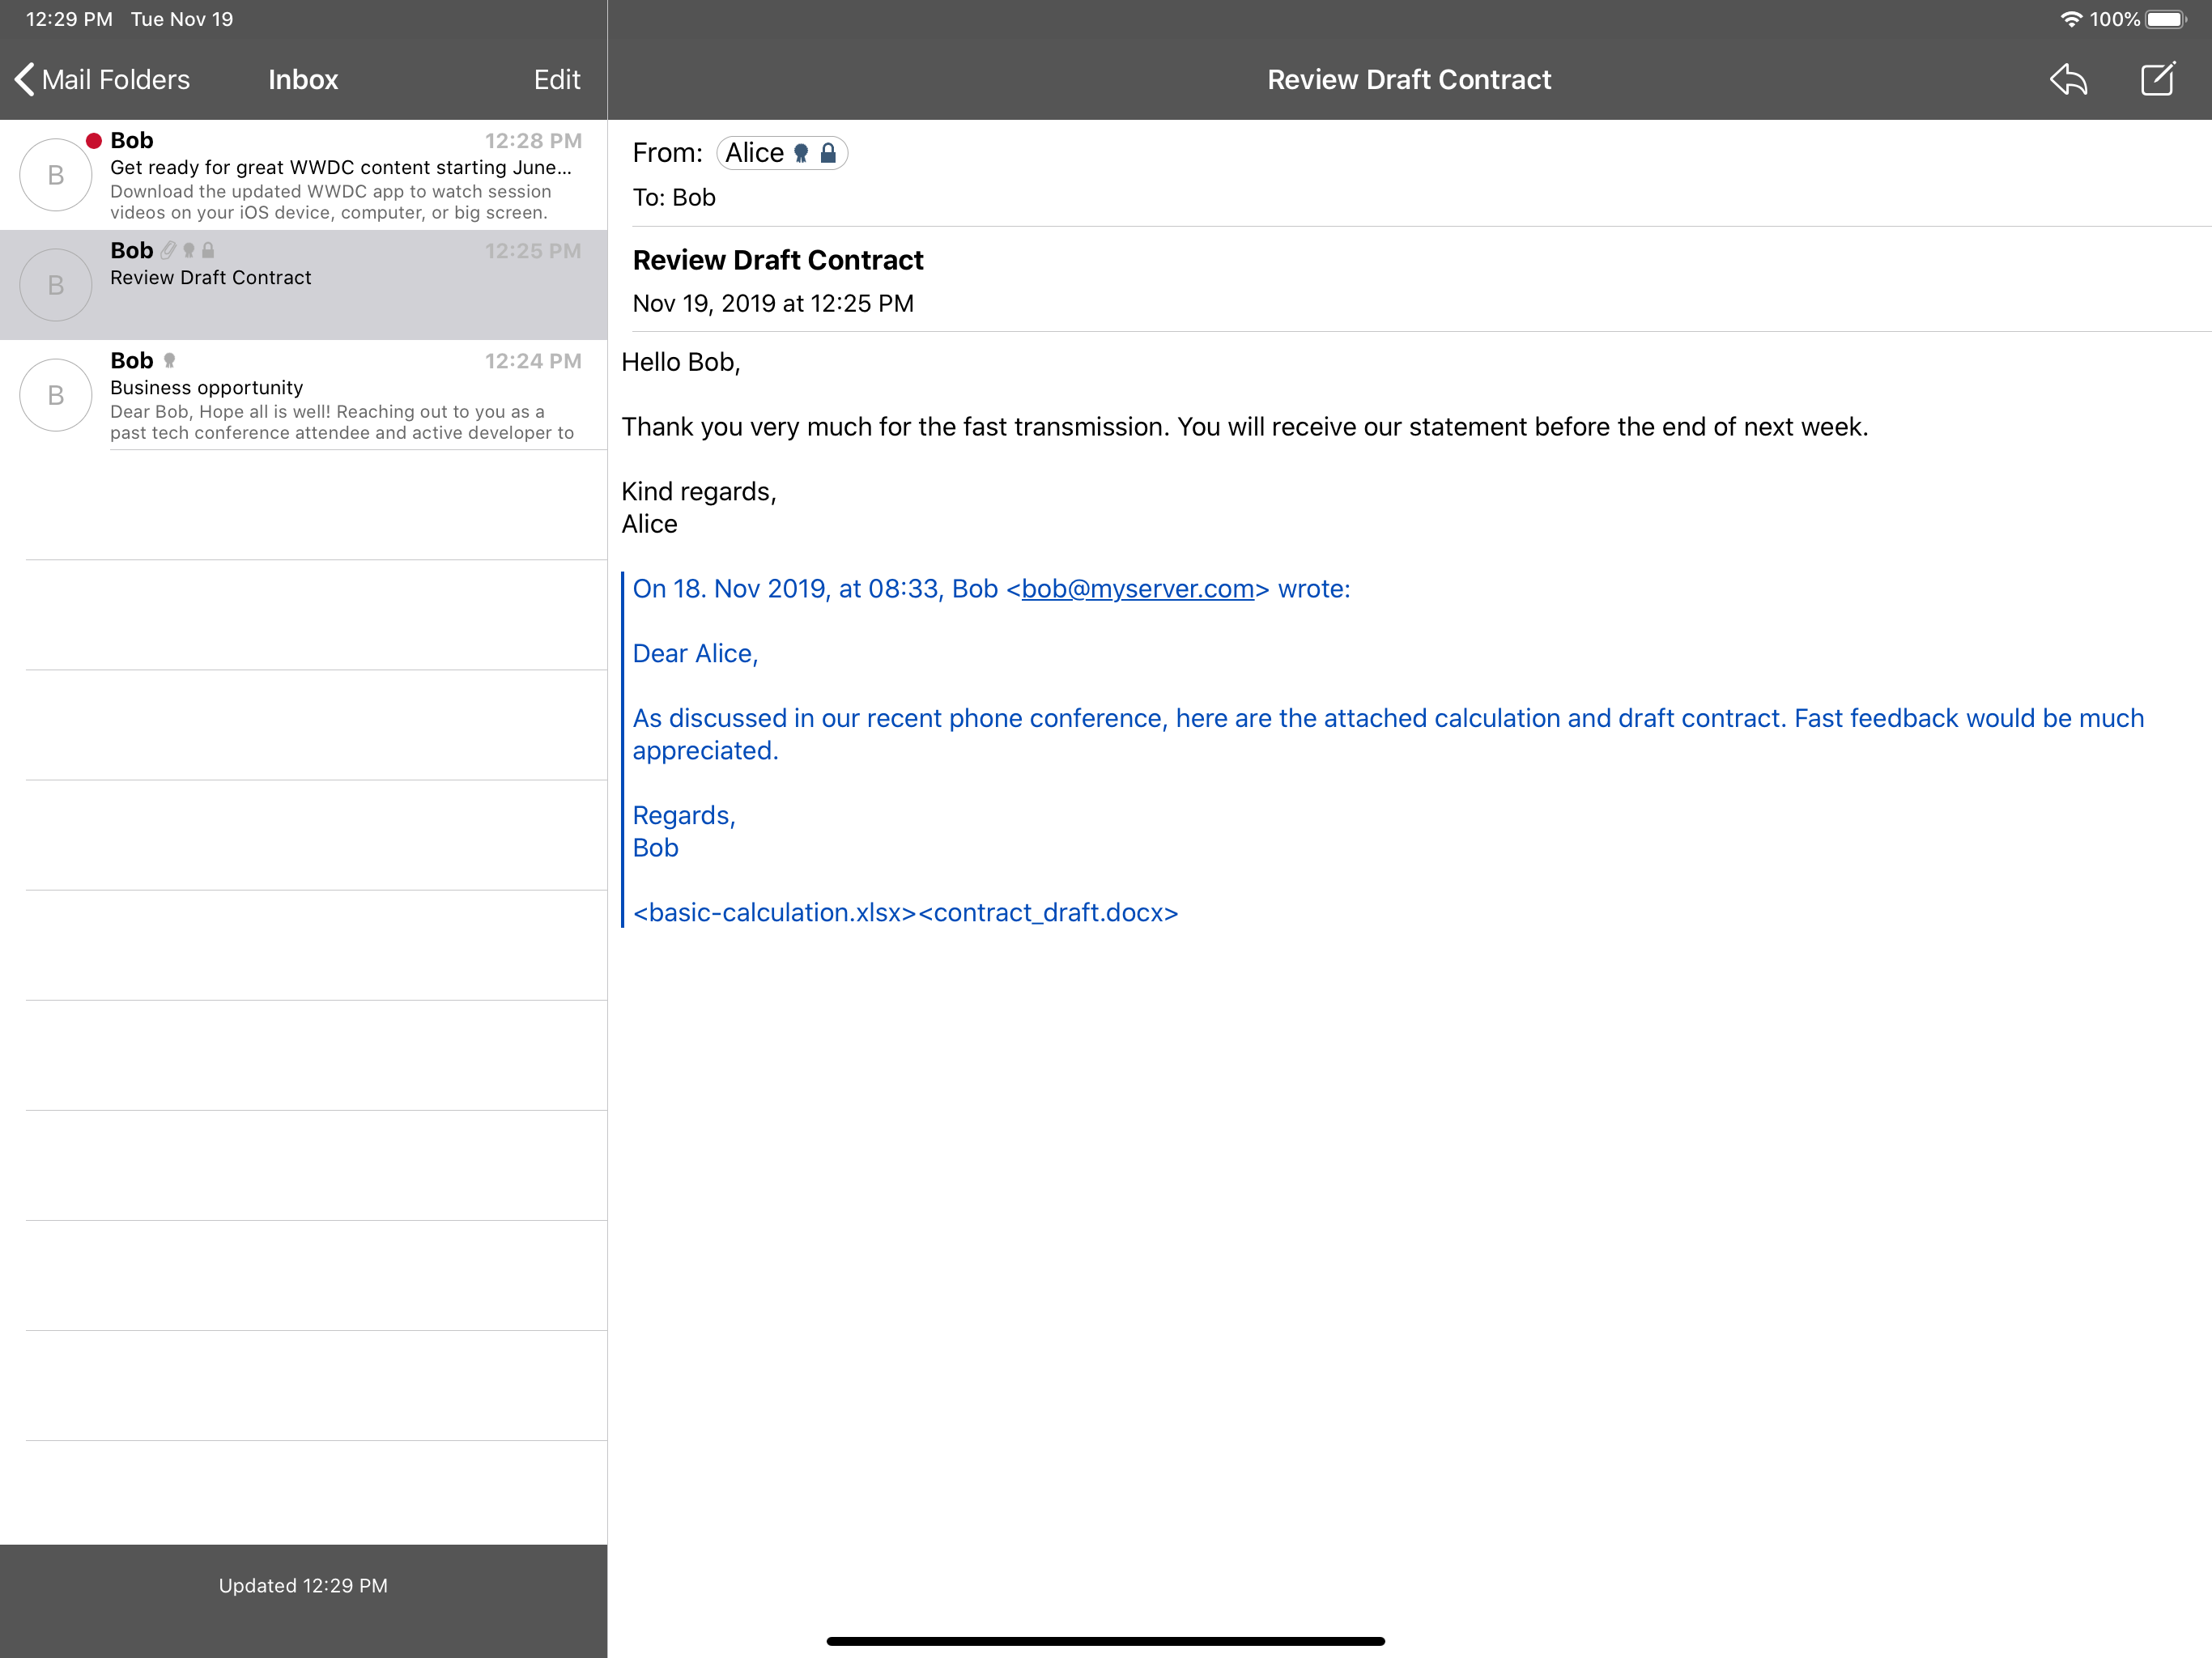
Task: Click the attachment paperclip icon on Review Draft Contract
Action: (x=168, y=250)
